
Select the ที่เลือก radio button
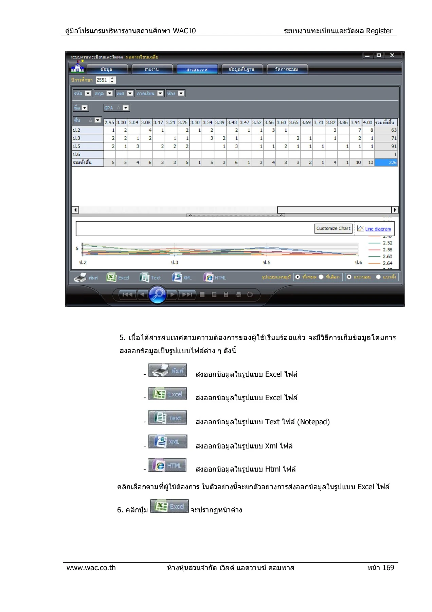(321, 277)
